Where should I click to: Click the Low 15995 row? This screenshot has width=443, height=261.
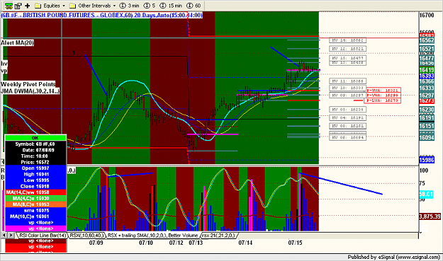(35, 180)
